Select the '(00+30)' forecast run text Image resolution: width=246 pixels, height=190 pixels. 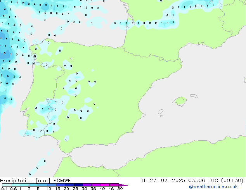click(x=232, y=181)
